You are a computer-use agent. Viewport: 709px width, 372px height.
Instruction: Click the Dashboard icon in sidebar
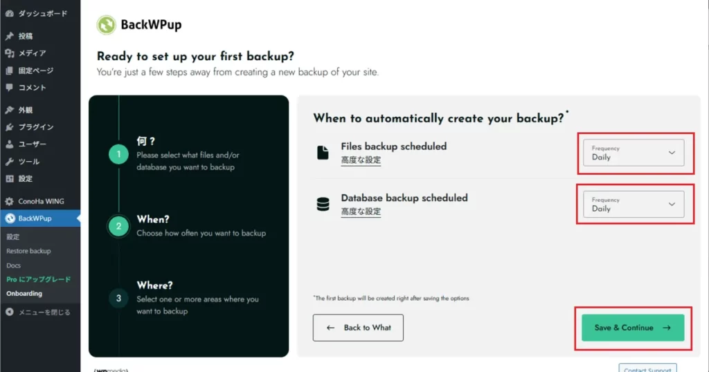[10, 13]
